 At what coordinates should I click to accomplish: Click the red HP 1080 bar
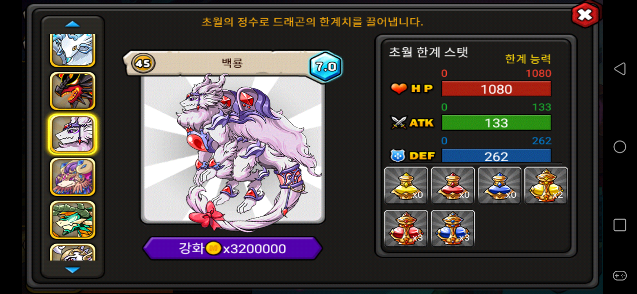[x=496, y=89]
